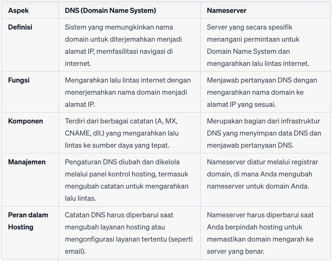Click the 'Aspek' column header
Screen dimensions: 332x261
click(x=18, y=11)
